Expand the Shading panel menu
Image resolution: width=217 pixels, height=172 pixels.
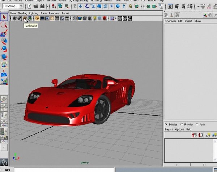coord(22,13)
